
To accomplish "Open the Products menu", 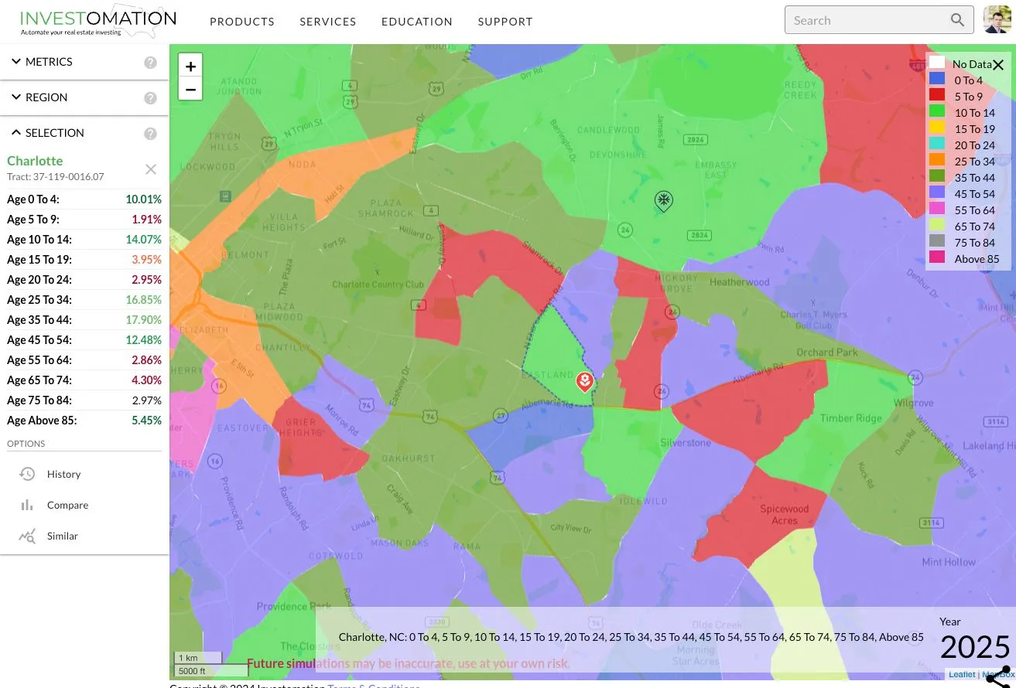I will [x=242, y=22].
